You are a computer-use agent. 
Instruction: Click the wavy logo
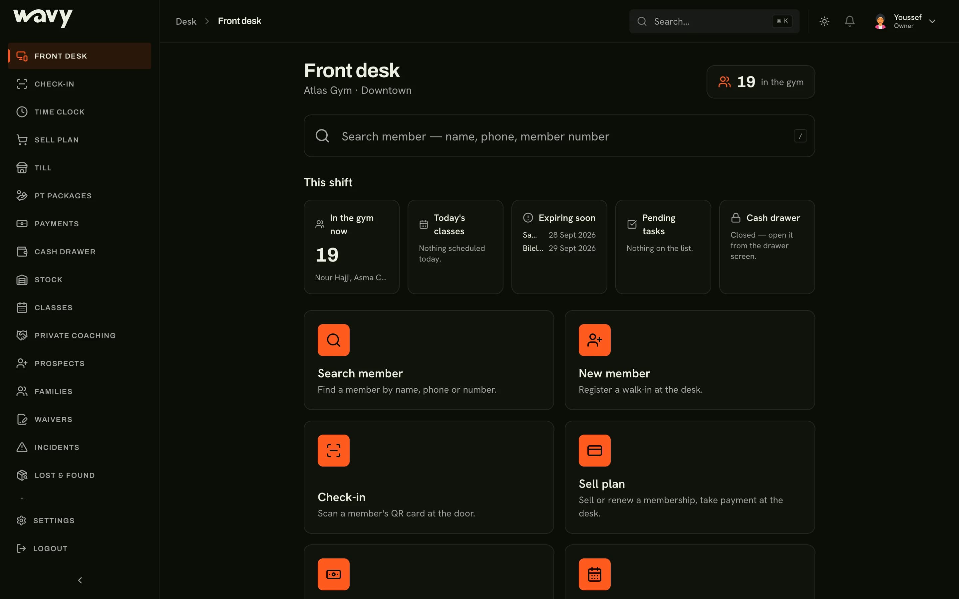coord(43,18)
